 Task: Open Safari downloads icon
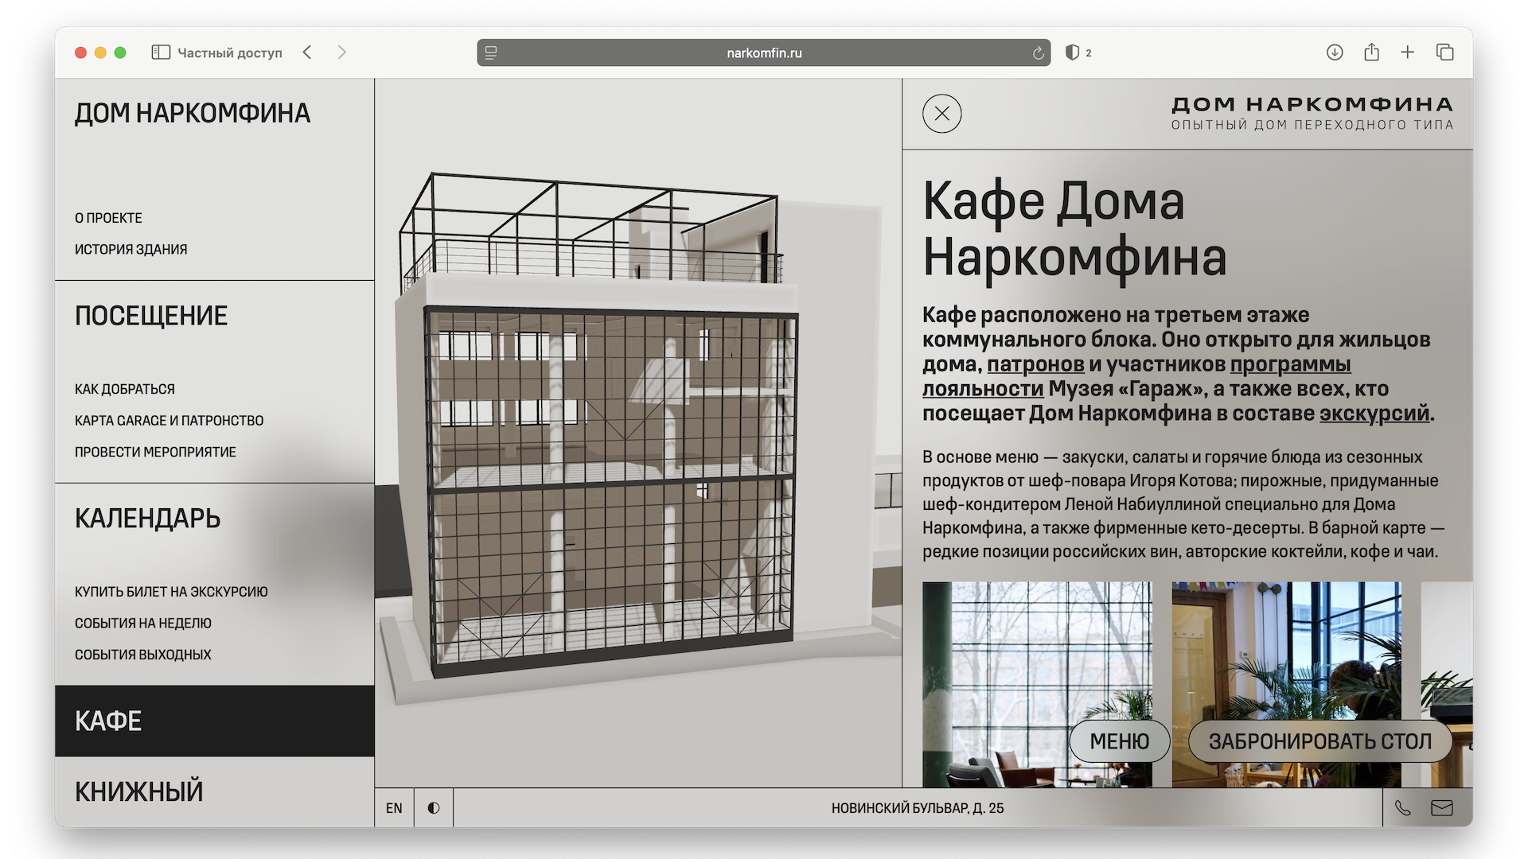[1335, 52]
